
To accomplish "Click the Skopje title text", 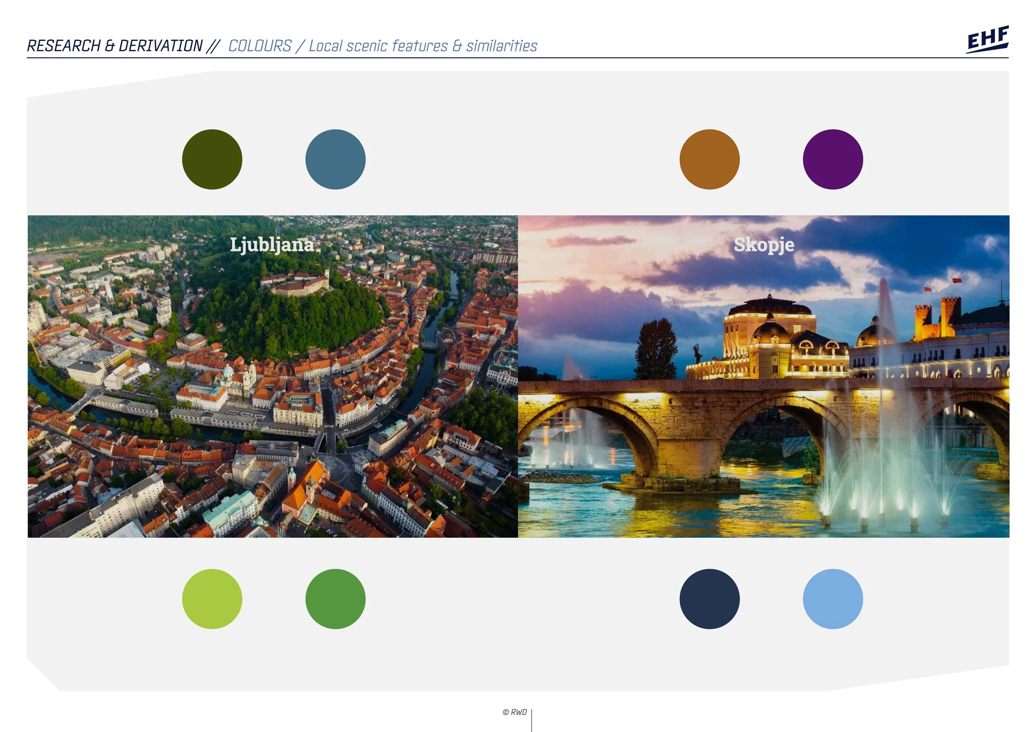I will (x=764, y=245).
